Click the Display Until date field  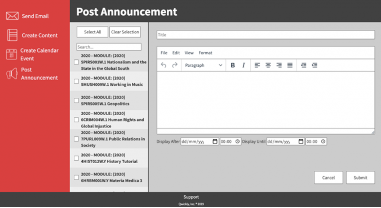[x=285, y=141]
